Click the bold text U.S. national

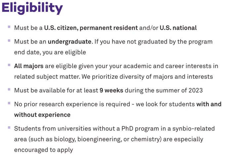178,28
